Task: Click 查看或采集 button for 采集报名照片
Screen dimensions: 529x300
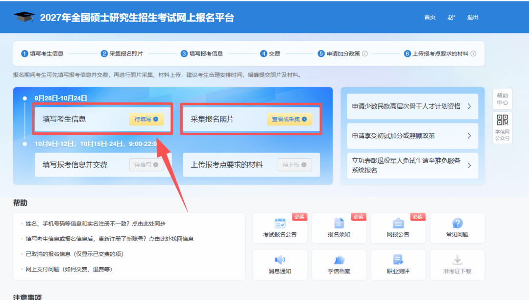Action: pyautogui.click(x=289, y=119)
